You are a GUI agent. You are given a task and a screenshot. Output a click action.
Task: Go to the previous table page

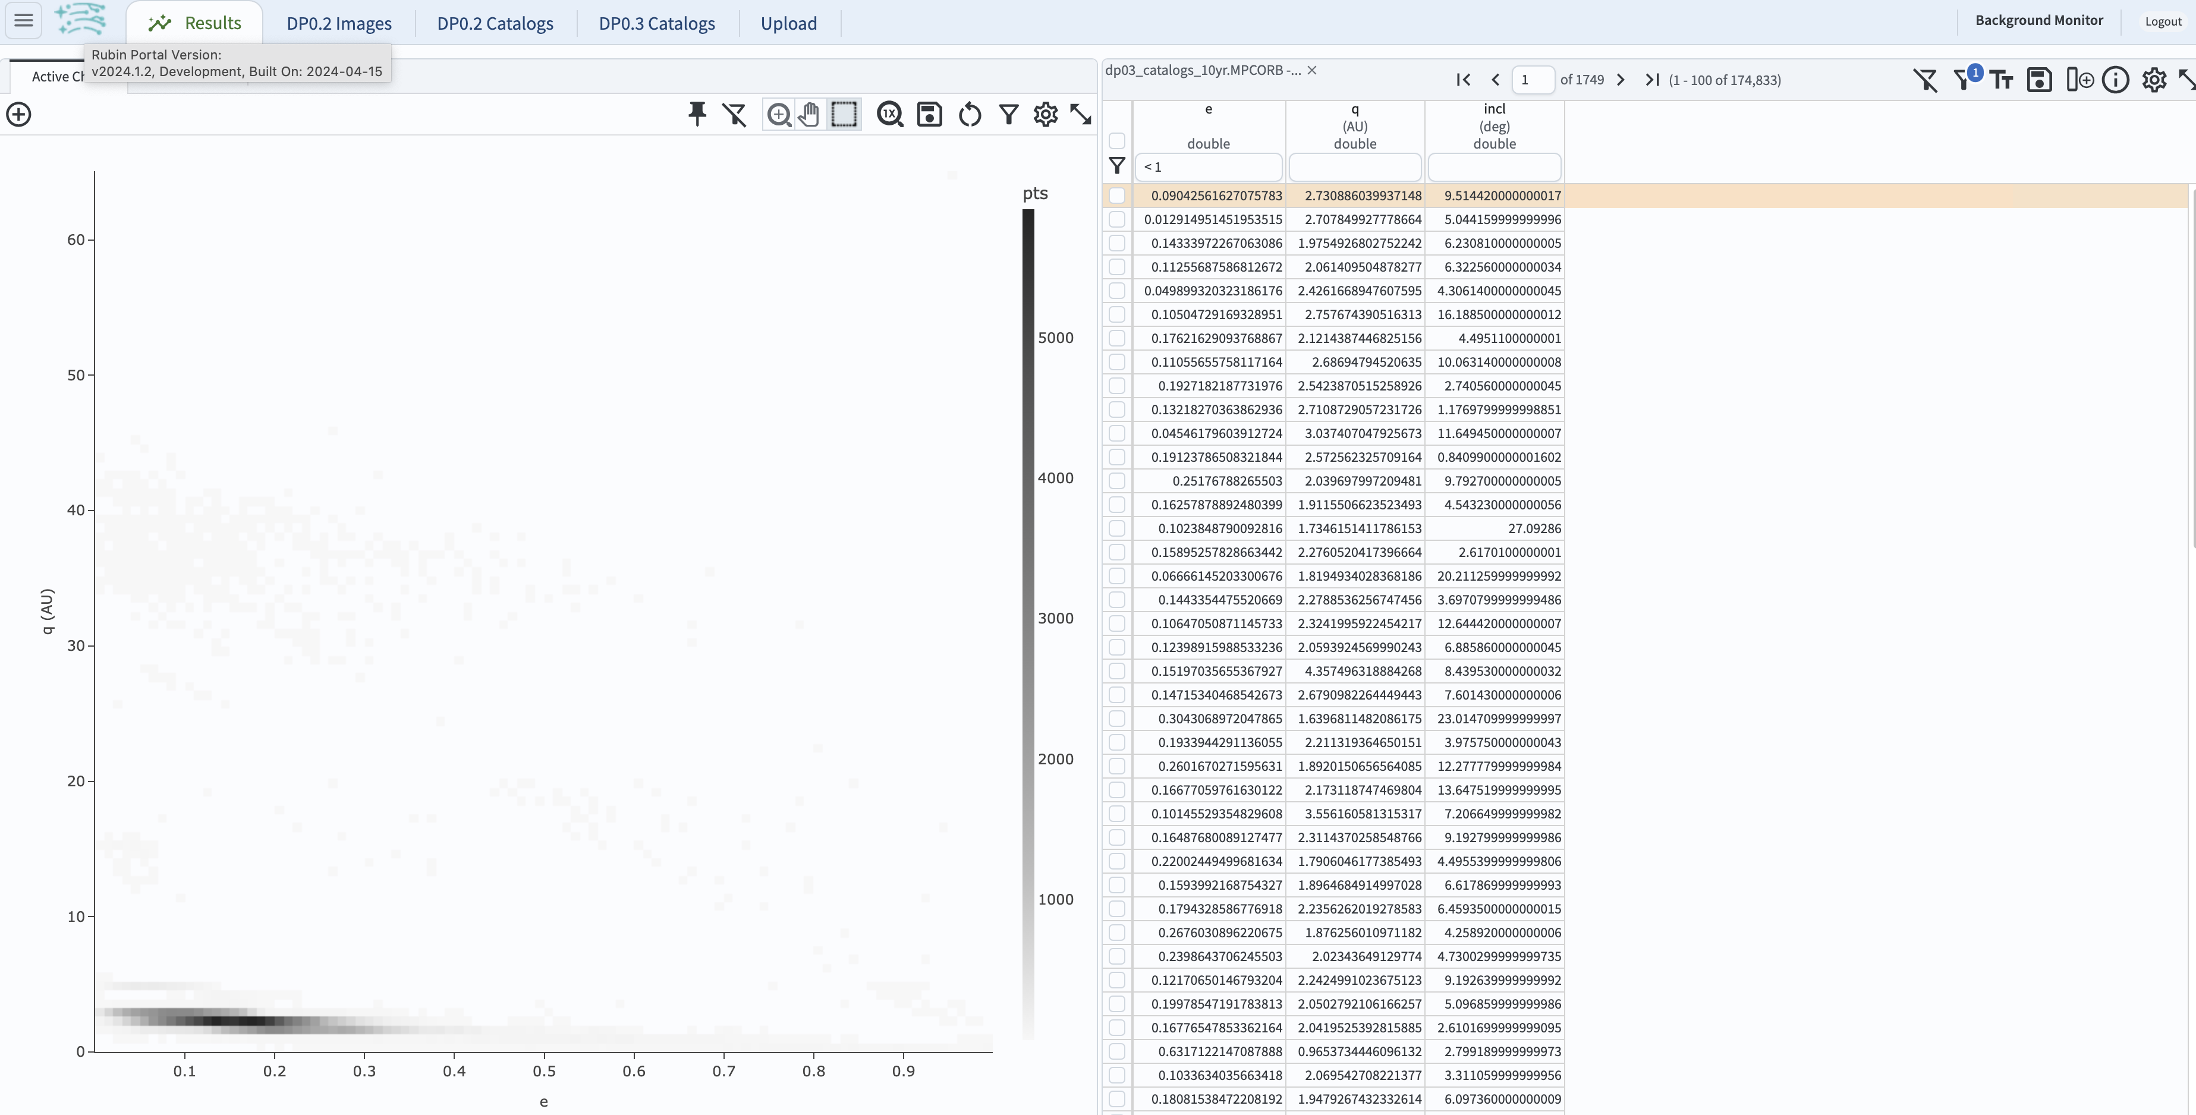[x=1495, y=79]
